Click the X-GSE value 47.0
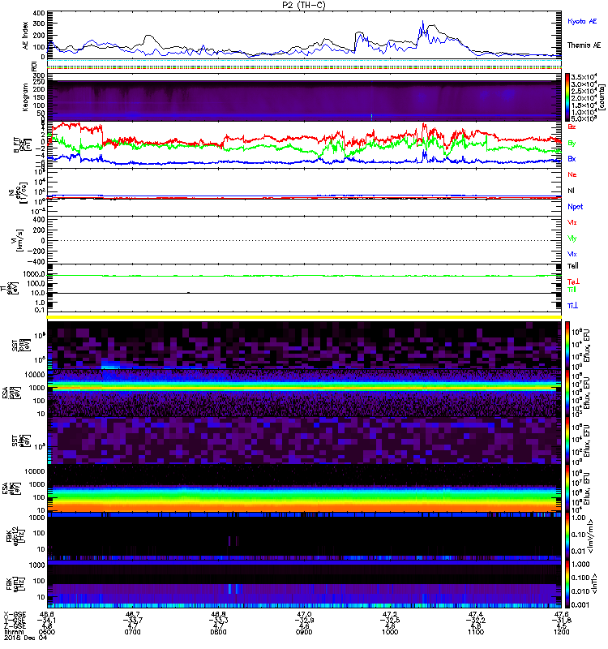The image size is (608, 649). [x=304, y=614]
